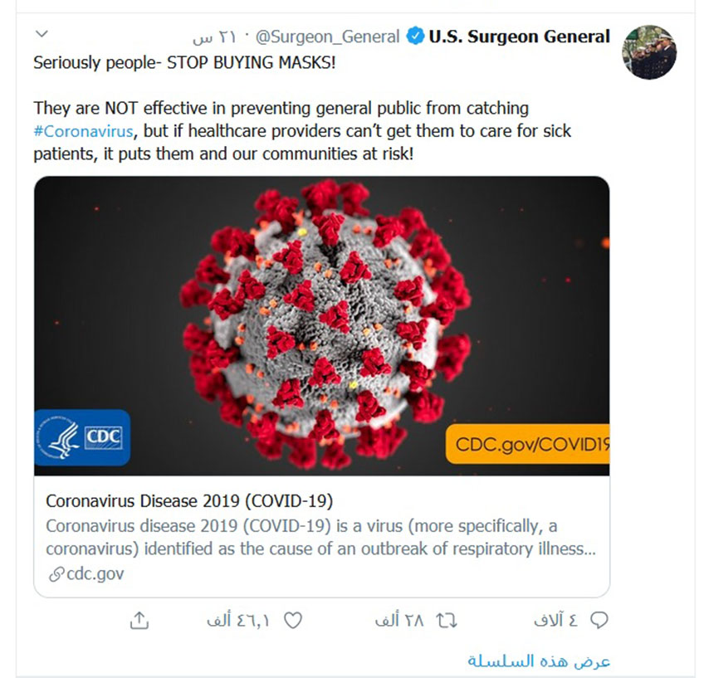Click the ٤ آلاف replies count

(556, 621)
